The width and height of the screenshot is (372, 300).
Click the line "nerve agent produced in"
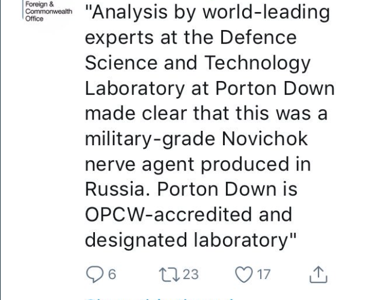coord(196,163)
